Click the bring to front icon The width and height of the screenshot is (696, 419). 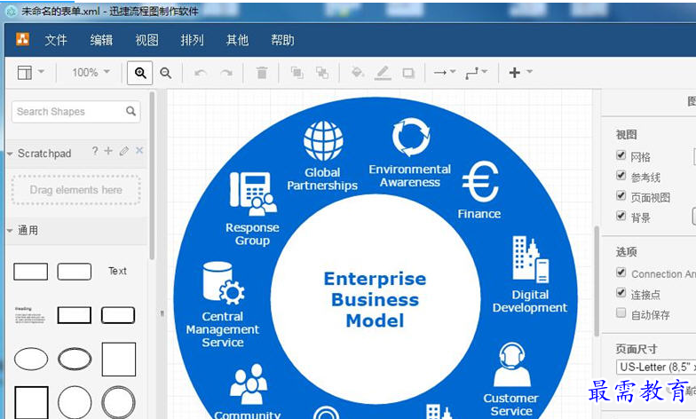(x=297, y=73)
